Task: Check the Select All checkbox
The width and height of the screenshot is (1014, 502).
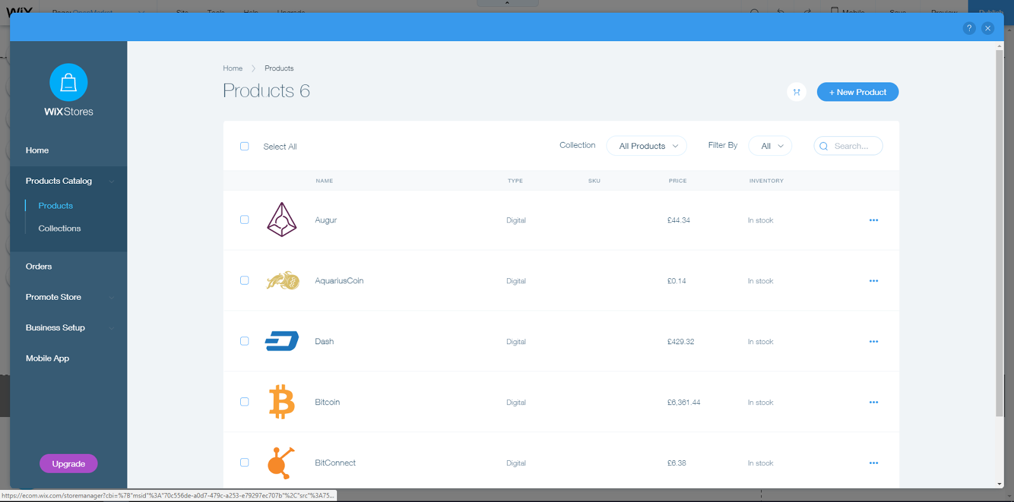Action: pyautogui.click(x=245, y=146)
